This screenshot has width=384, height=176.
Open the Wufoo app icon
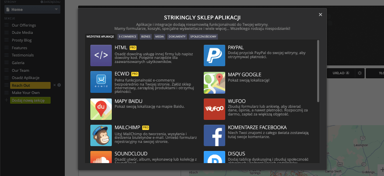click(x=214, y=109)
